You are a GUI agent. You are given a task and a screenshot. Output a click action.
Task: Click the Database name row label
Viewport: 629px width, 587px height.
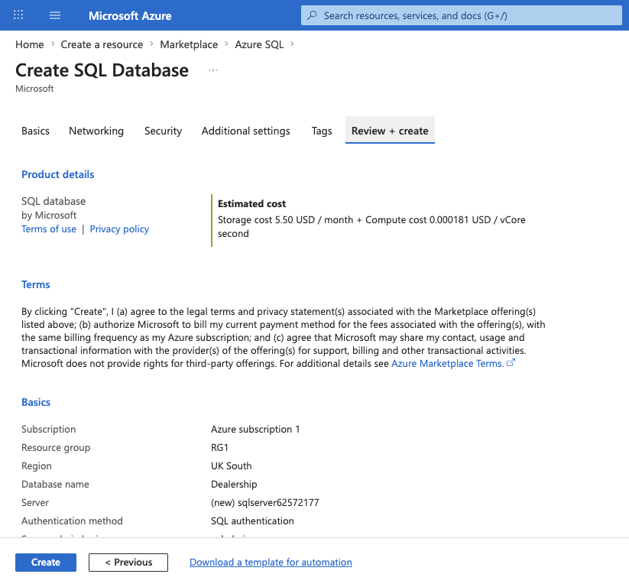[55, 485]
